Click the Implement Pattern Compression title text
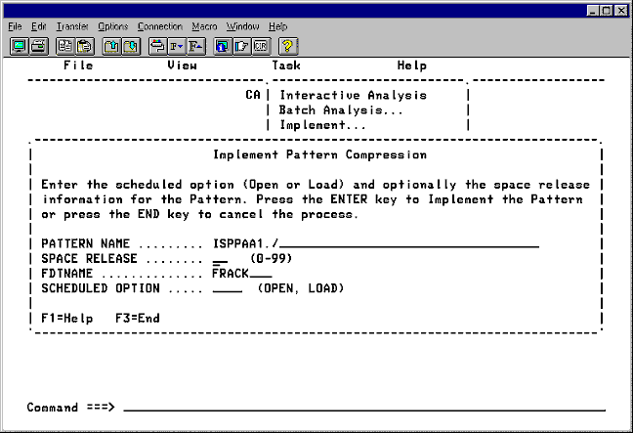Image resolution: width=633 pixels, height=433 pixels. 319,154
